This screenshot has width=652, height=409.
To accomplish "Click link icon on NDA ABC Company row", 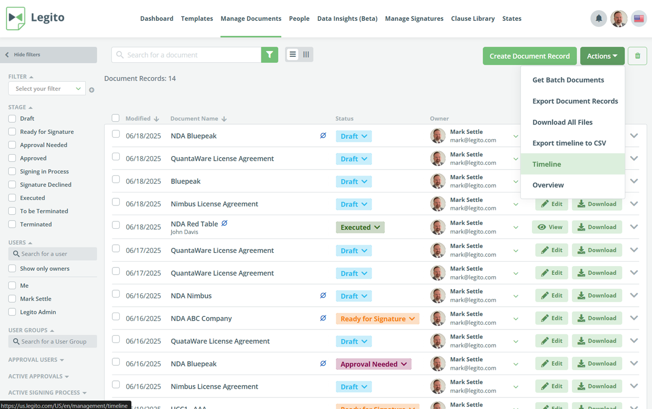I will pyautogui.click(x=323, y=318).
